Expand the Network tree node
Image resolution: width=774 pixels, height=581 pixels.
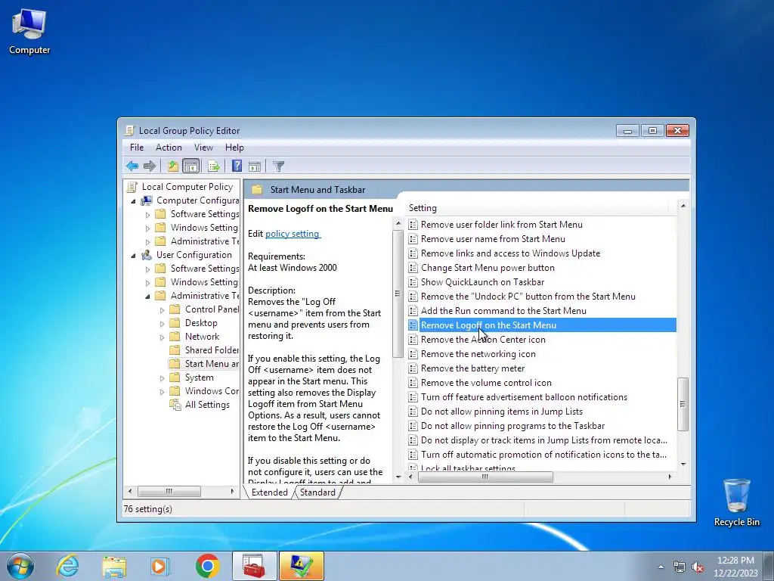162,337
